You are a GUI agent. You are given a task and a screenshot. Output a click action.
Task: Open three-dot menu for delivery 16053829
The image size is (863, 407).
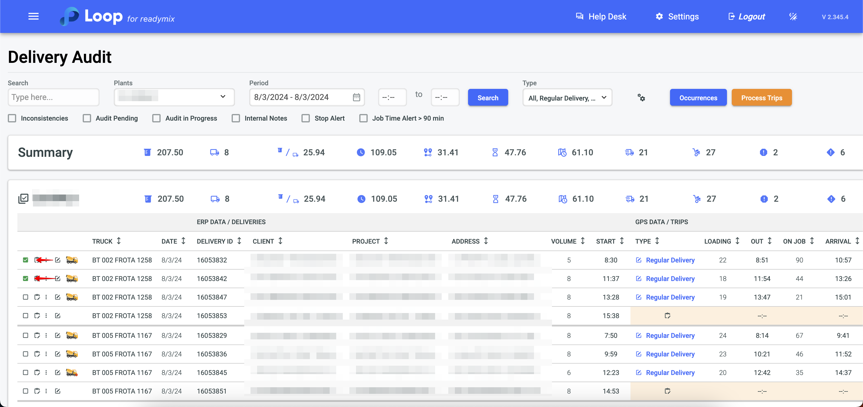46,335
